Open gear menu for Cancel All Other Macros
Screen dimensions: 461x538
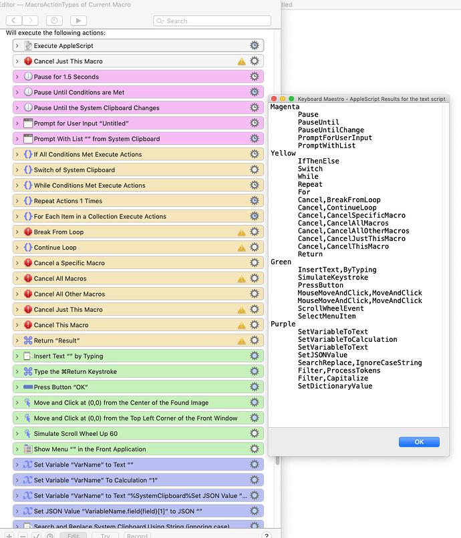pos(254,294)
